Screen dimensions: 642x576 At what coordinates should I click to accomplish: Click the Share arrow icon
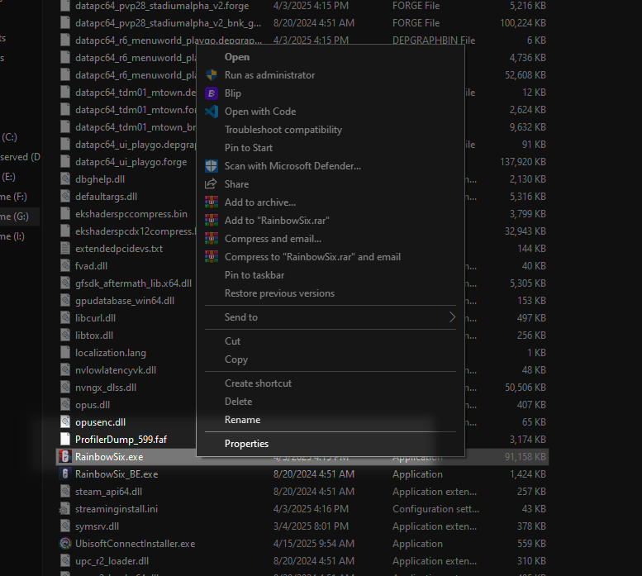pos(211,183)
